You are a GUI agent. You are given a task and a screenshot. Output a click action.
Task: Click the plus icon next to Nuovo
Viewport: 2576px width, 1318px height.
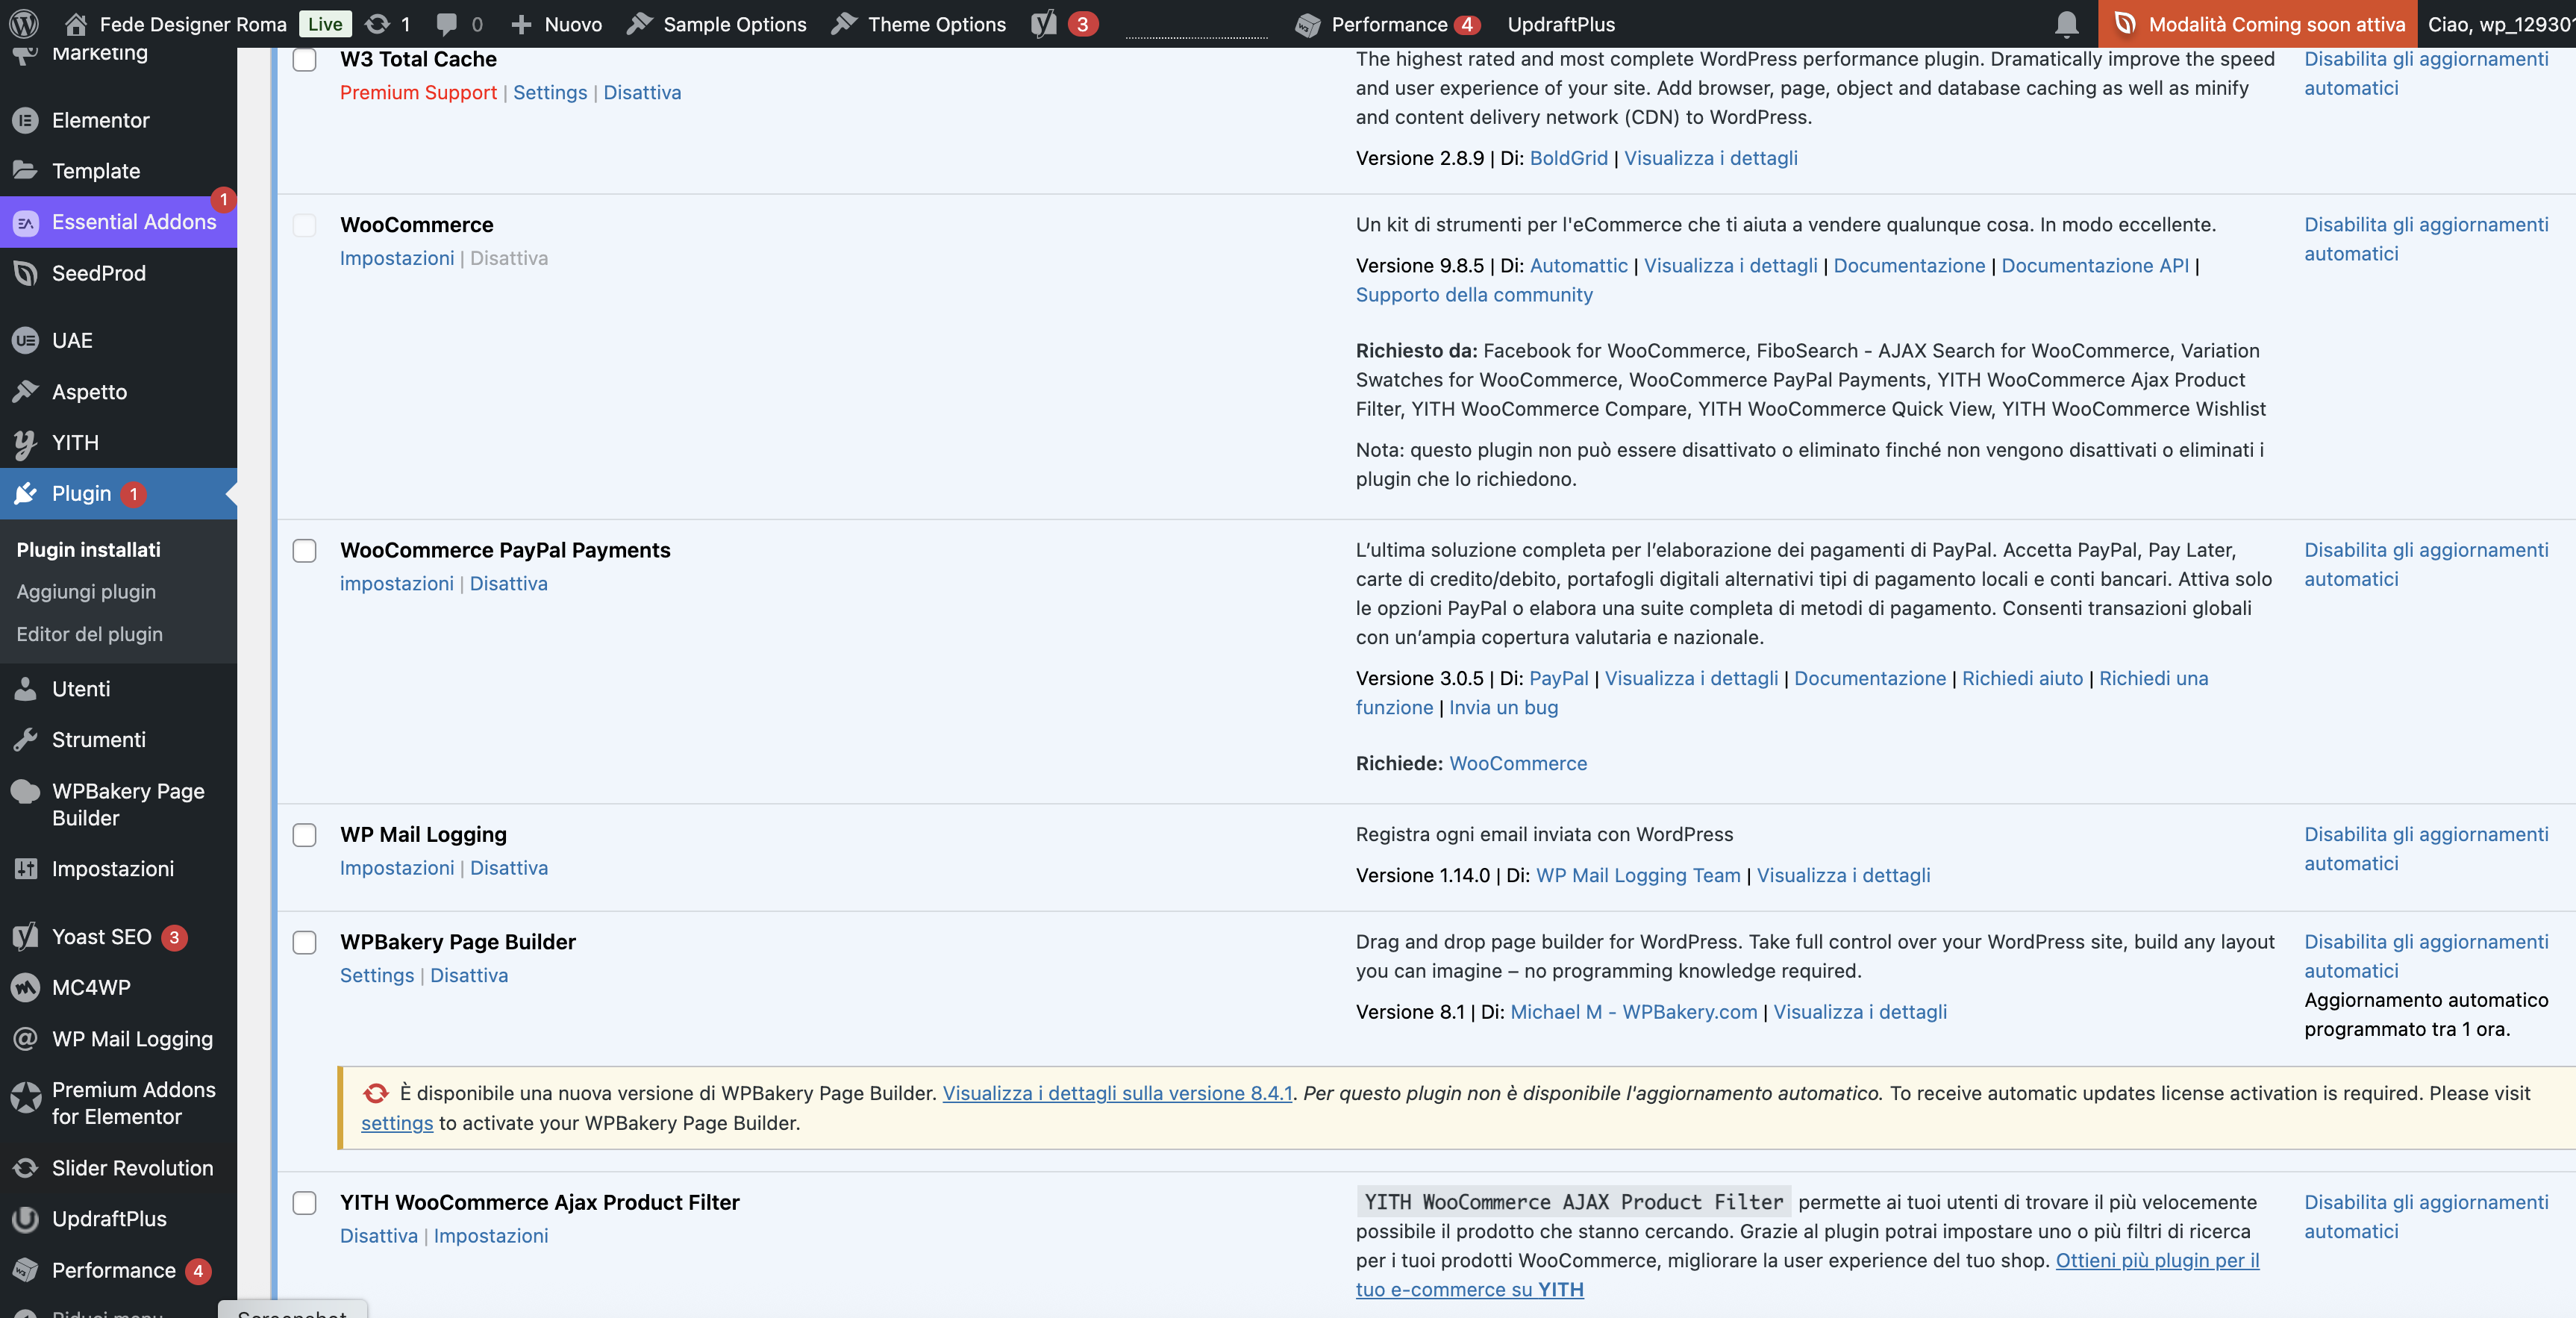(521, 24)
